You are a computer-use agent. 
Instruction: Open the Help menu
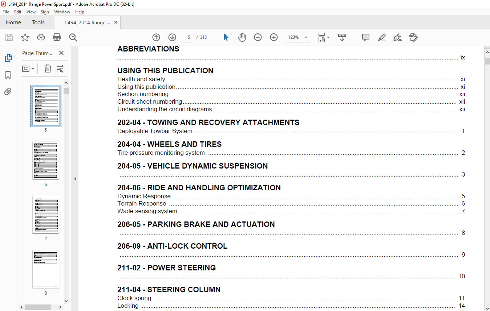pos(80,12)
